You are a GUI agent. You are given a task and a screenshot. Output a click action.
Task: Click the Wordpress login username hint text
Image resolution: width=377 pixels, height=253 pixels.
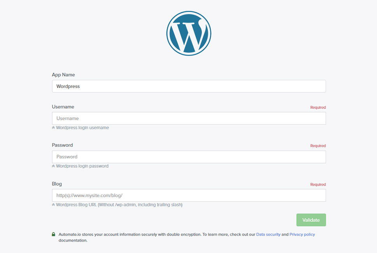(x=82, y=128)
